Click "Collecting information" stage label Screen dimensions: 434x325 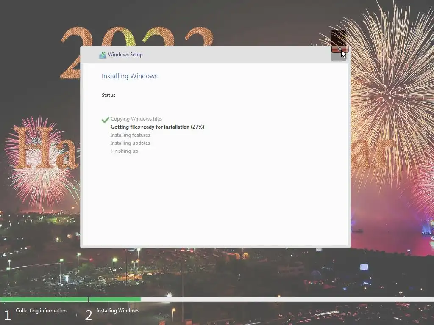(x=41, y=311)
